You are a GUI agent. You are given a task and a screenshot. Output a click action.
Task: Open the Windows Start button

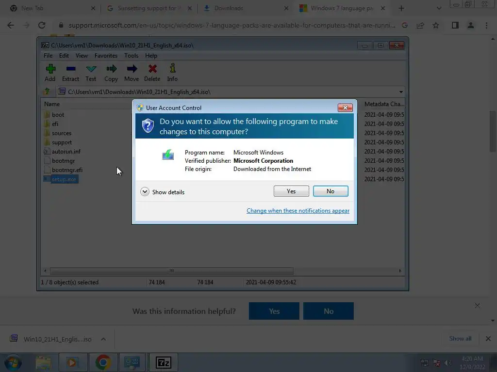(x=13, y=362)
